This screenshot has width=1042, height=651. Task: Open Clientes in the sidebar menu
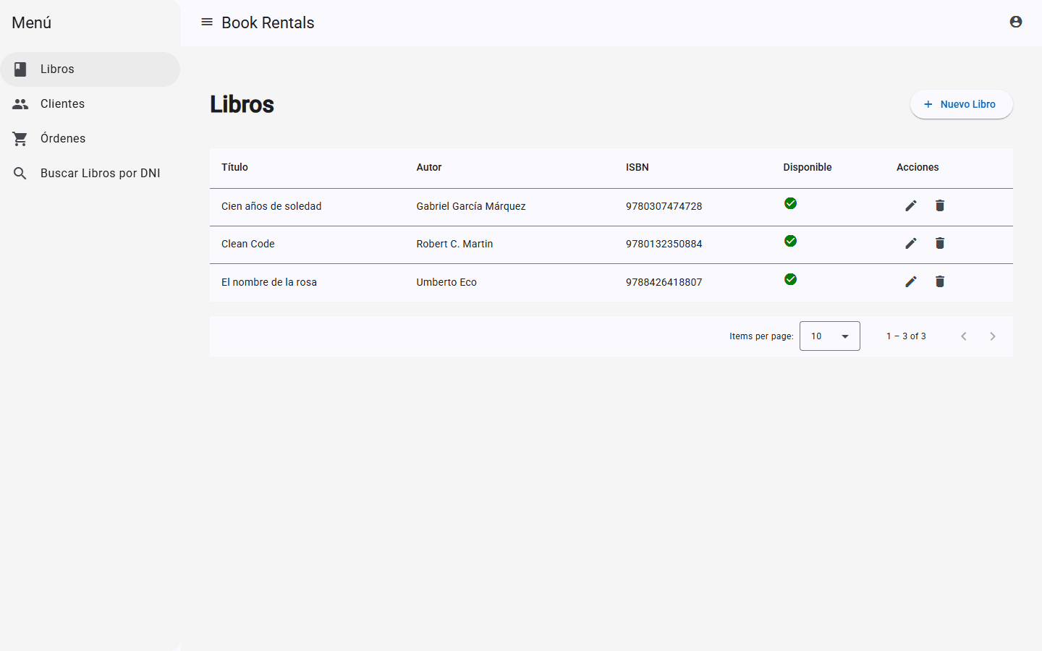[90, 104]
